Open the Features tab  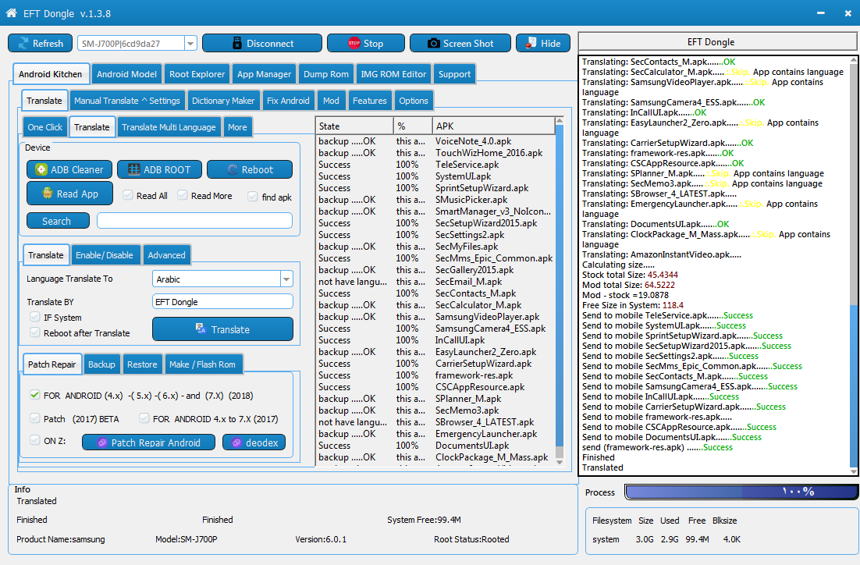[x=370, y=101]
